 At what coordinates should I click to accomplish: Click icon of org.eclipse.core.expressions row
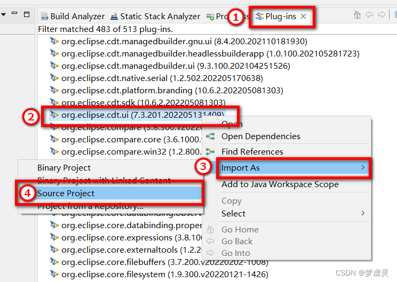tap(54, 237)
